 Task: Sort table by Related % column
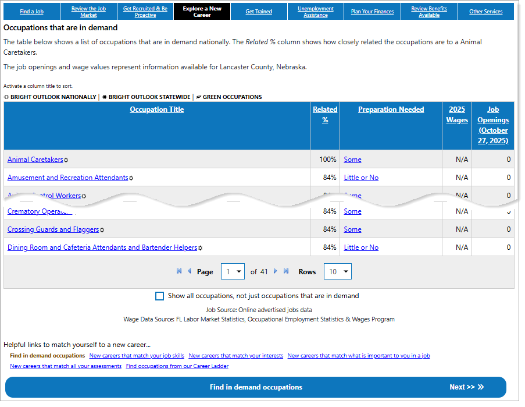(x=325, y=115)
